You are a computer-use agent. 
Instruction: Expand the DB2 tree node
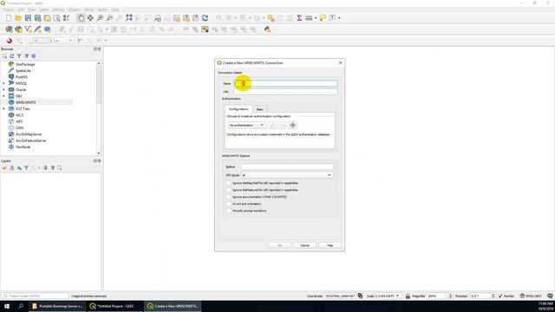[3, 96]
